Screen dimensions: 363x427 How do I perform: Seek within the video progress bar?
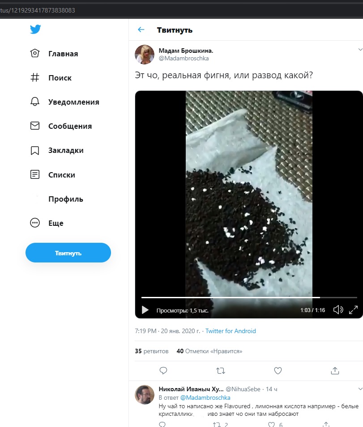(x=249, y=297)
